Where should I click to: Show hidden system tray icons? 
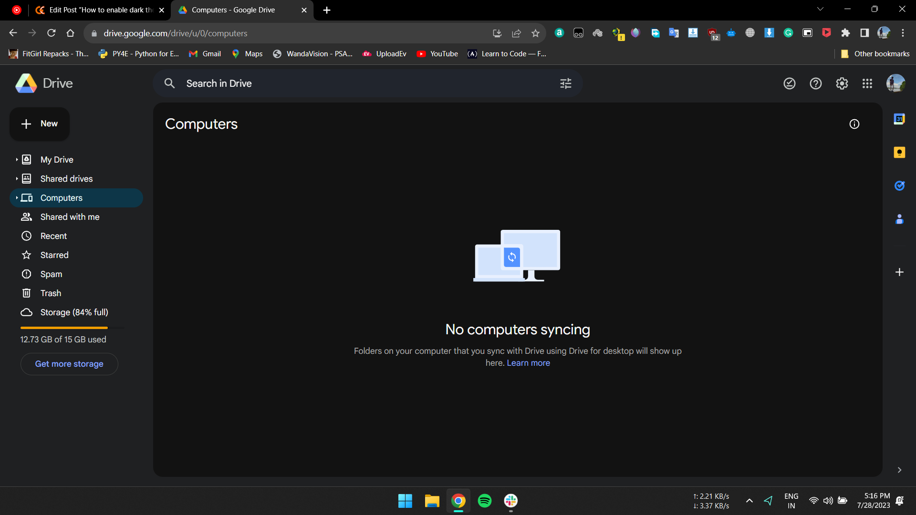749,501
